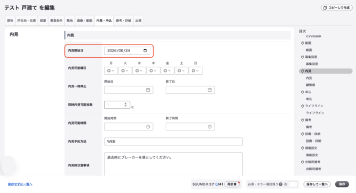Jump to 鍵情報 item in 目次
The width and height of the screenshot is (356, 193).
pyautogui.click(x=310, y=85)
